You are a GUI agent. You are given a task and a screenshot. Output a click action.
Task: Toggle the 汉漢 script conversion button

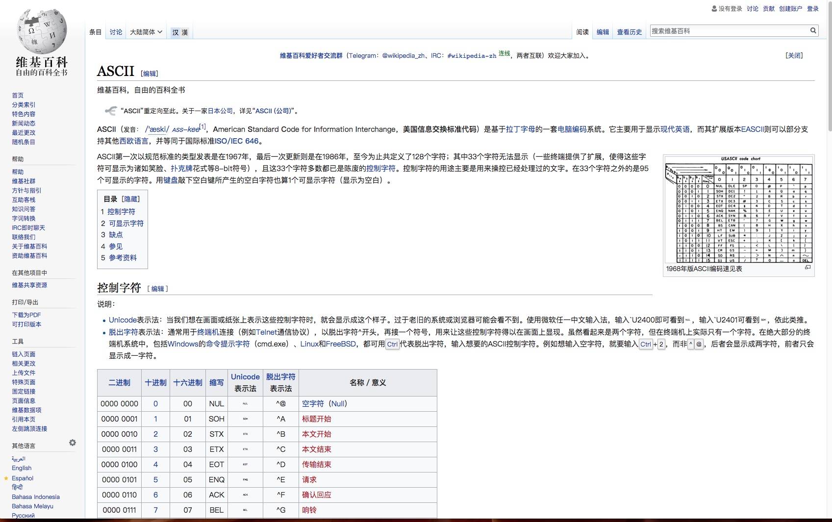179,32
